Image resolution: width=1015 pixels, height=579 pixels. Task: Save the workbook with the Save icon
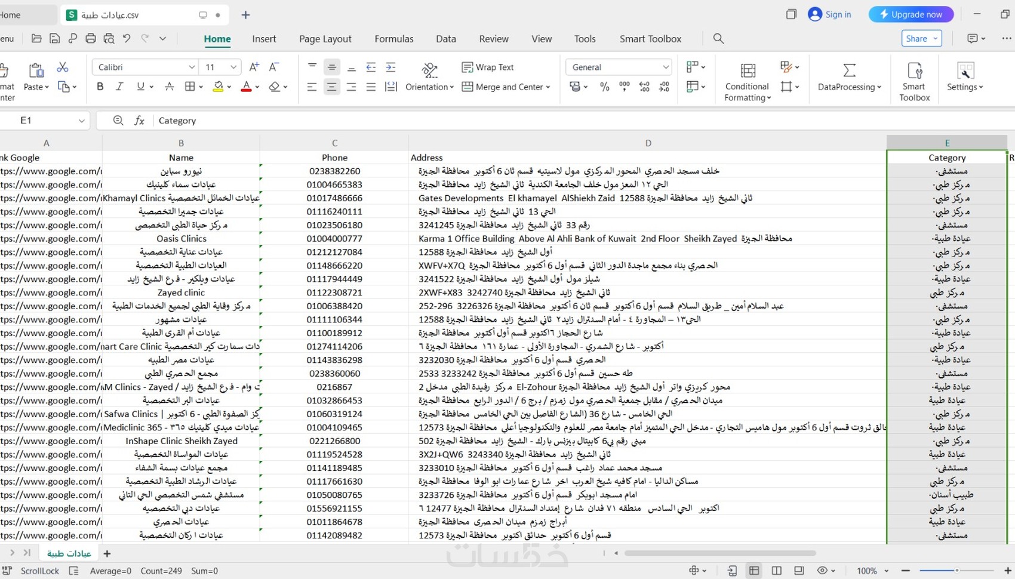point(54,39)
